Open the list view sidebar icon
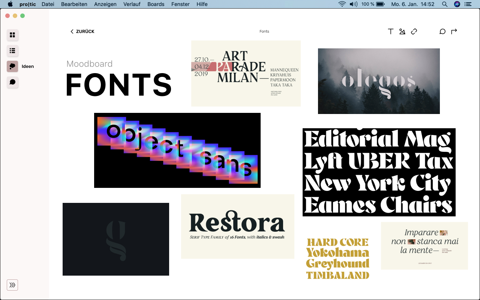 [x=12, y=51]
